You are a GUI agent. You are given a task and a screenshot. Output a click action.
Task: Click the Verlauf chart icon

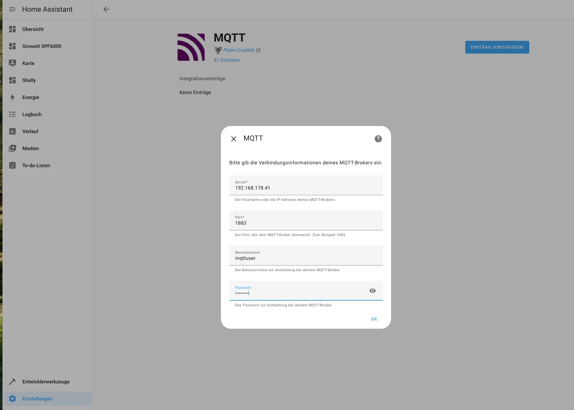(12, 131)
